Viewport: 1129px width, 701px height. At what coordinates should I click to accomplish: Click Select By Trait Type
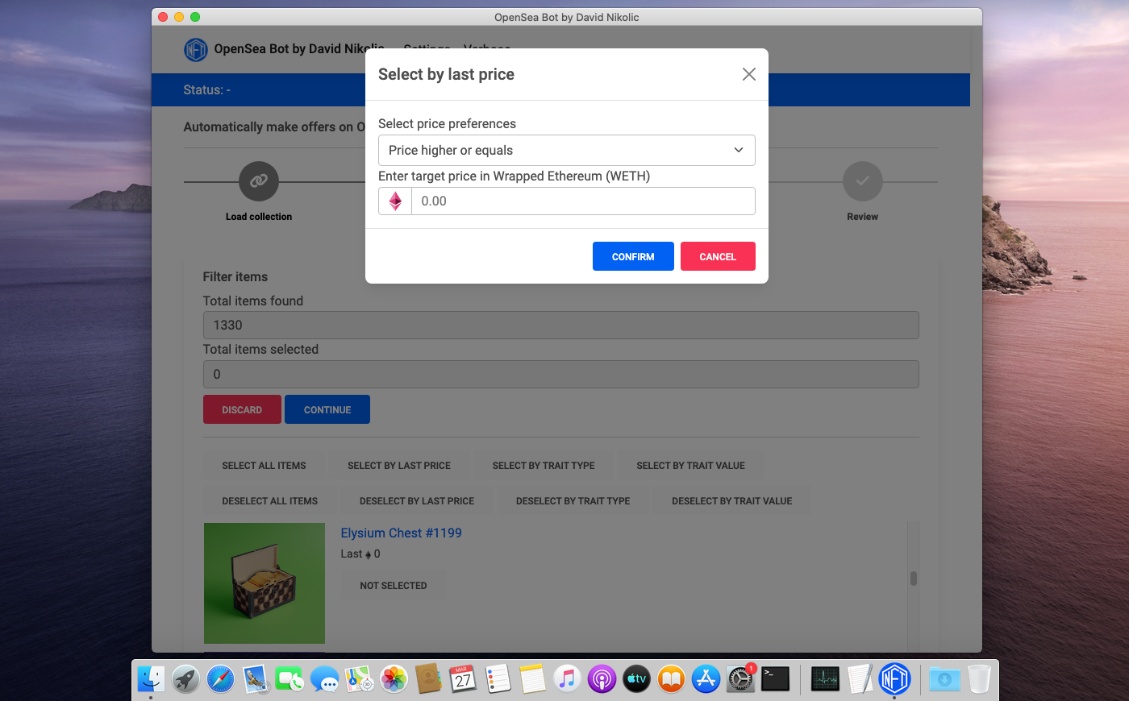click(544, 466)
